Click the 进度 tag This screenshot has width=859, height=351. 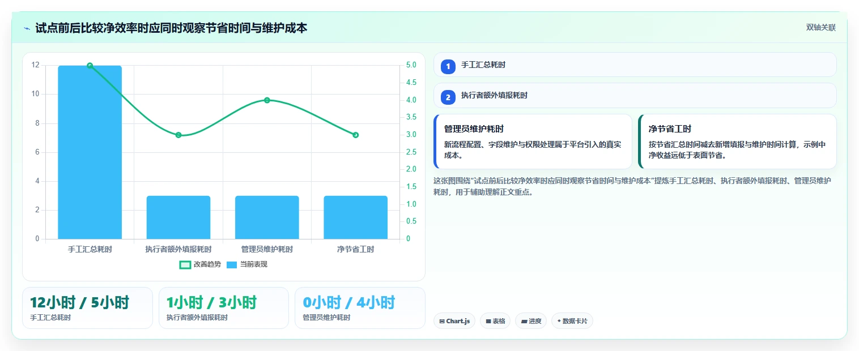pyautogui.click(x=531, y=321)
